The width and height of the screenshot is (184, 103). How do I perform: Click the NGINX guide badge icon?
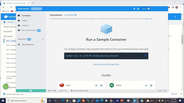pos(151,85)
